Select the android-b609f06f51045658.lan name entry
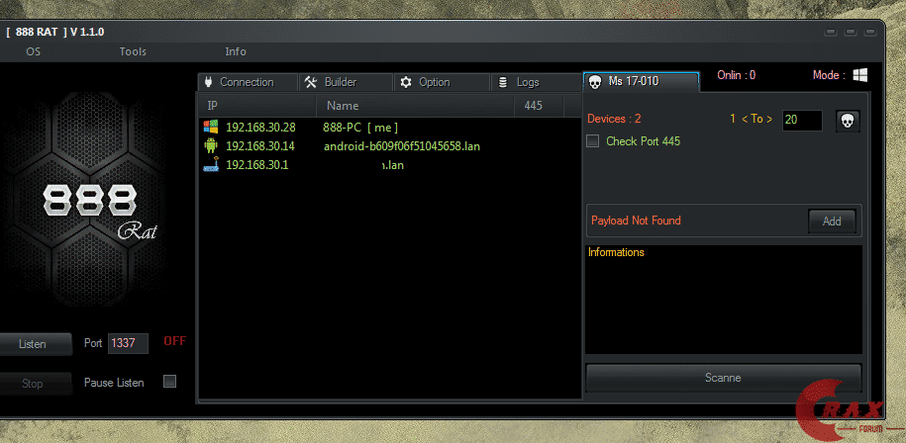The width and height of the screenshot is (906, 443). 402,146
